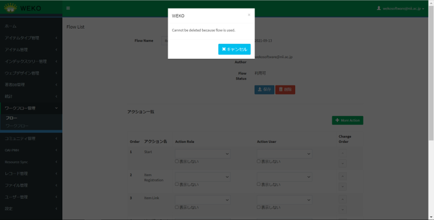Click the WEKO logo icon
This screenshot has width=434, height=220.
tap(10, 8)
